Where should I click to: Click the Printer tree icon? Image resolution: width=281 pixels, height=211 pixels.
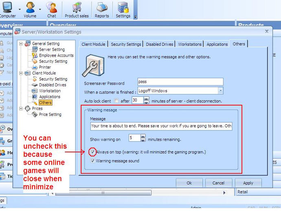[x=35, y=67]
